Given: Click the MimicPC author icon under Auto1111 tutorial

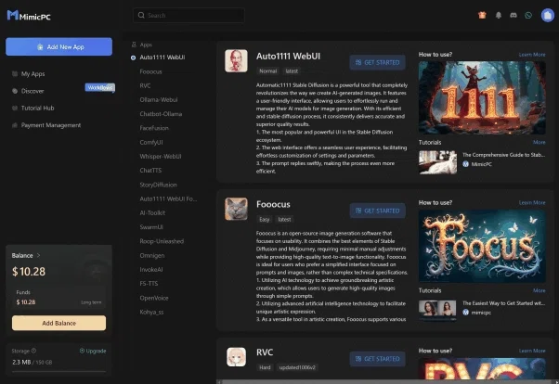Looking at the screenshot, I should click(465, 164).
